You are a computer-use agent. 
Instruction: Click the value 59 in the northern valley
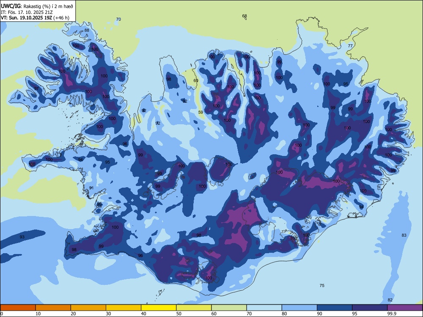coord(201,112)
